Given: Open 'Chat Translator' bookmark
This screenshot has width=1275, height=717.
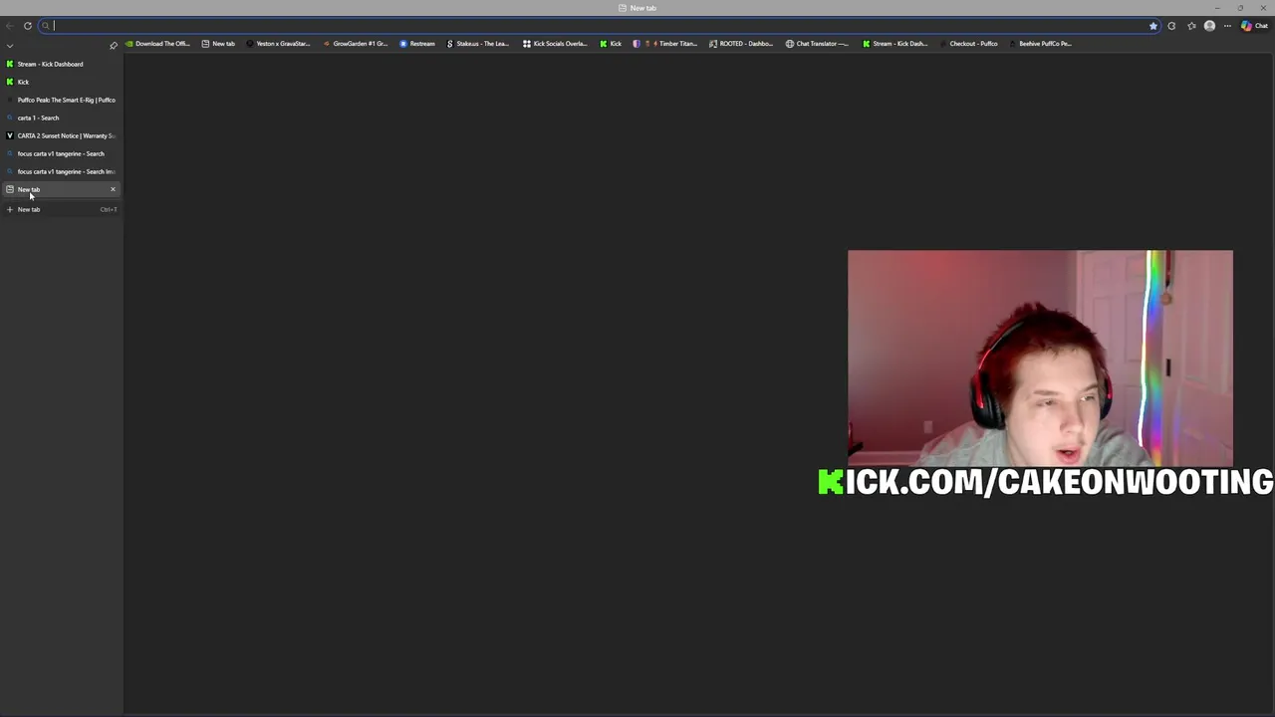Looking at the screenshot, I should 818,44.
